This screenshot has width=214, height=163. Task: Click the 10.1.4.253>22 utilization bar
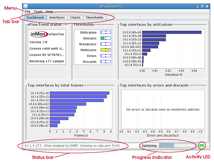[x=150, y=43]
